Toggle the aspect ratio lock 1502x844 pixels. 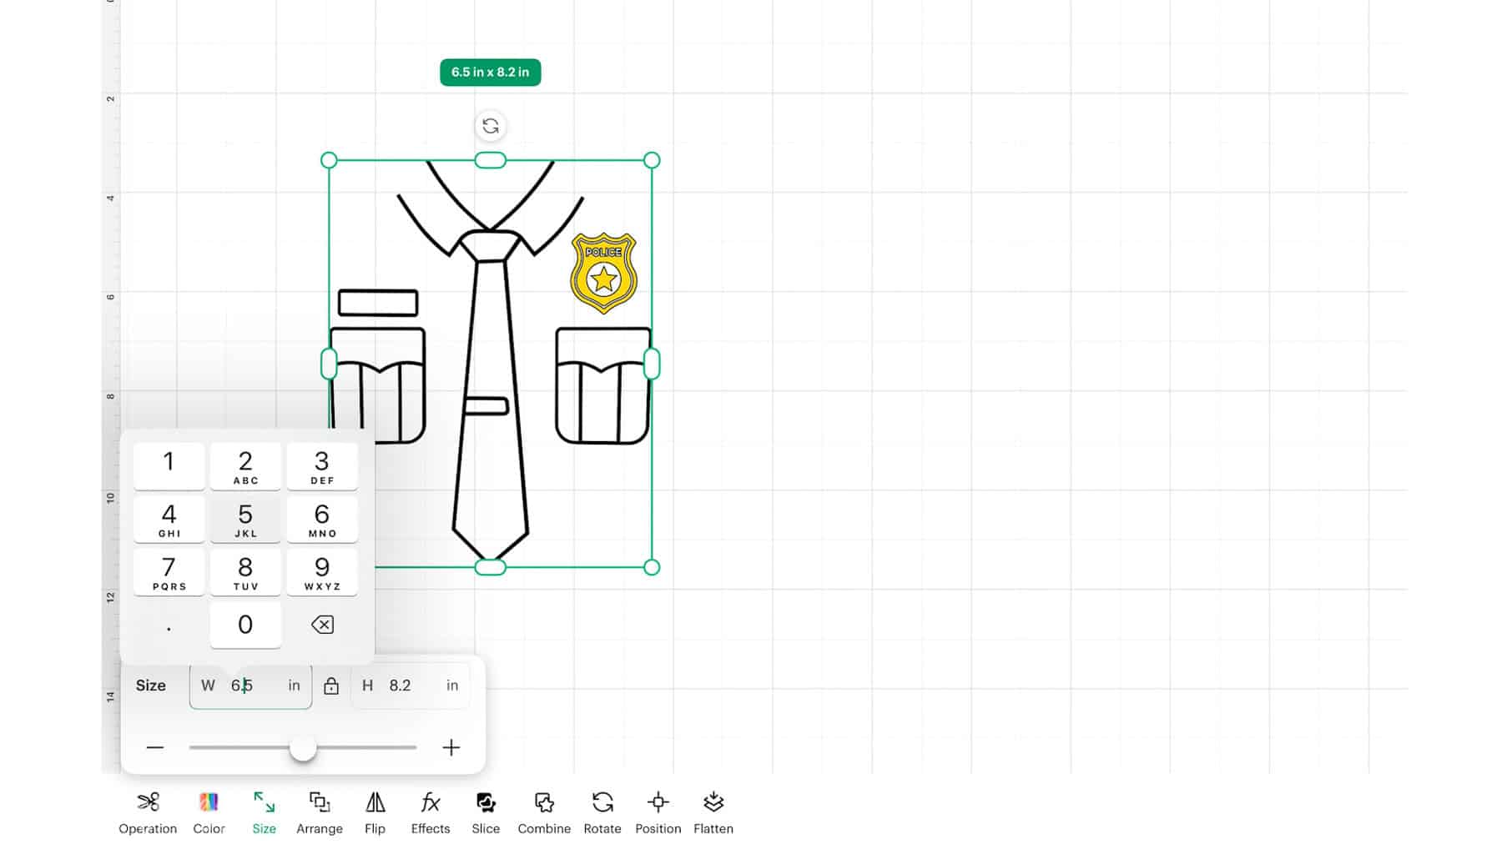pos(332,686)
